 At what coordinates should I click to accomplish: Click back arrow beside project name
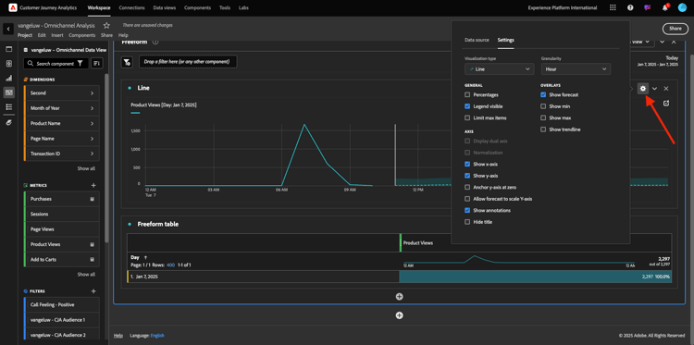click(8, 29)
